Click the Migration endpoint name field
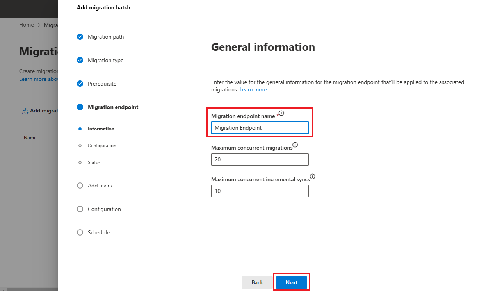 (x=260, y=128)
